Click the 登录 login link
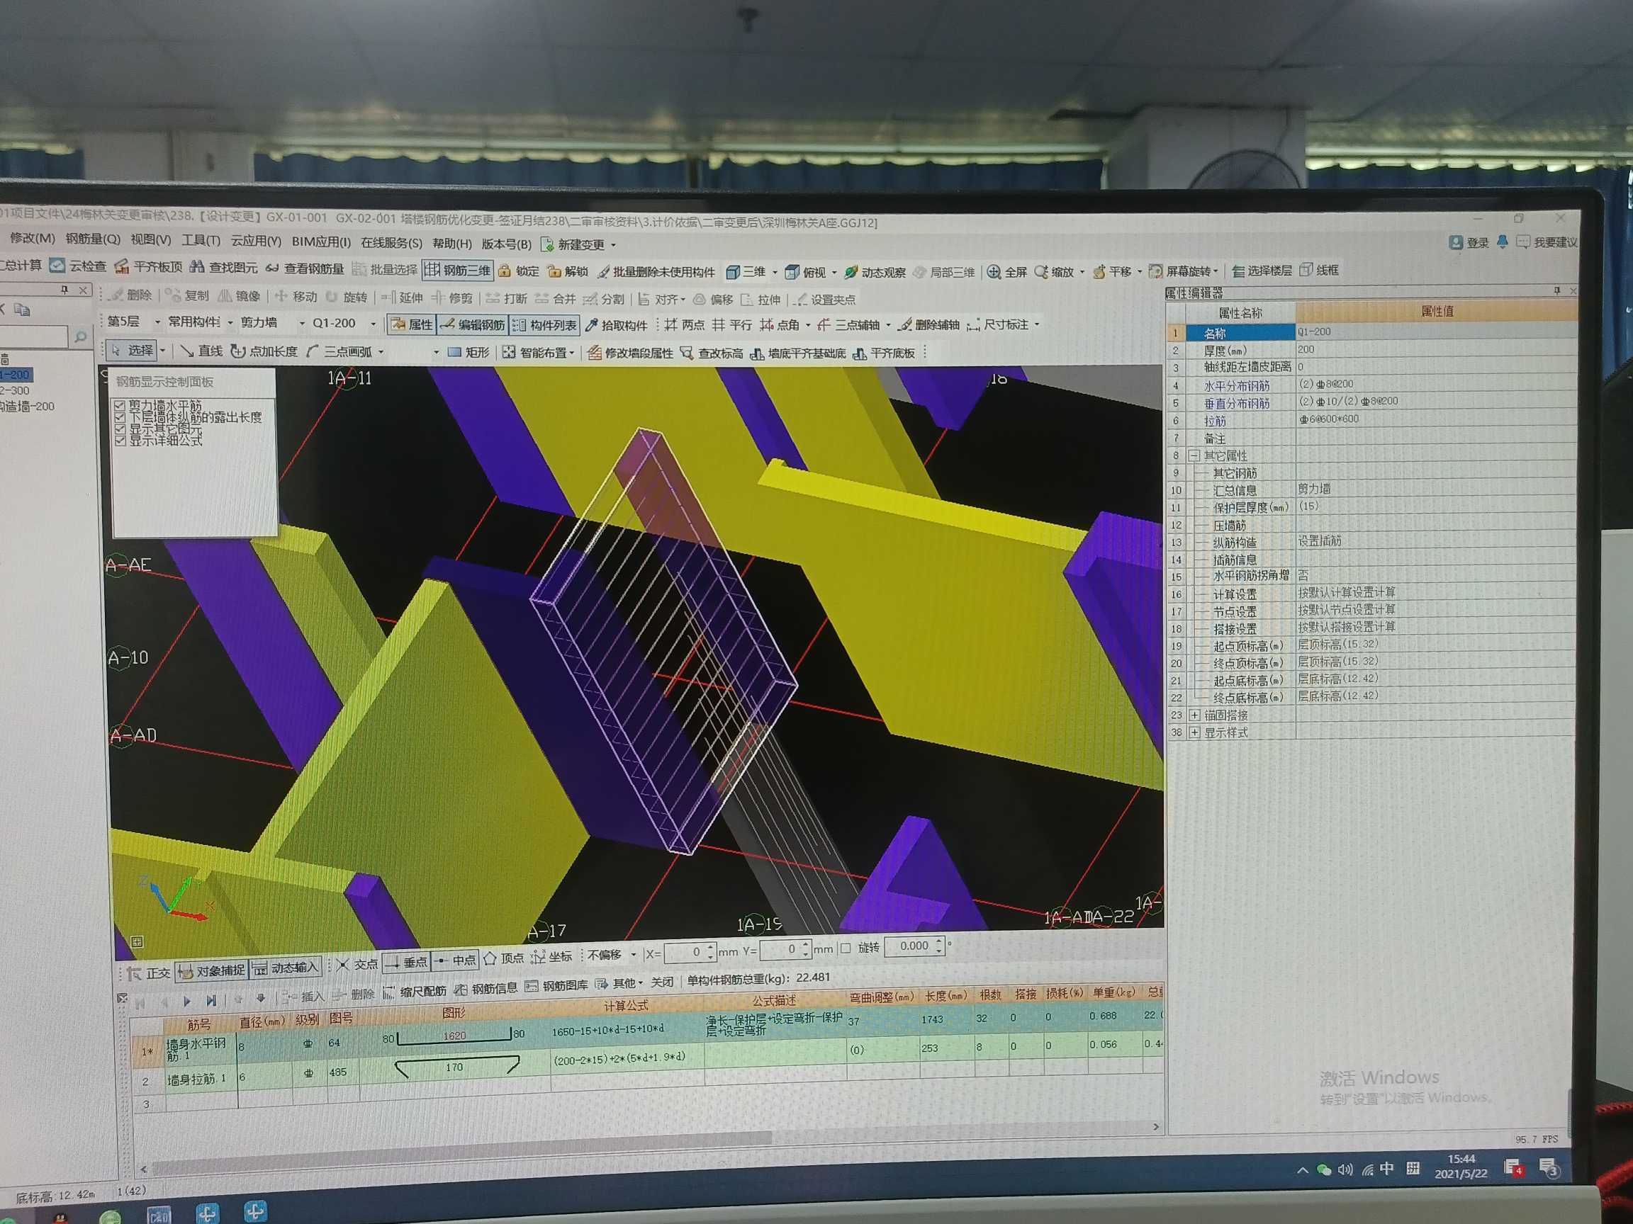The image size is (1633, 1224). coord(1469,243)
